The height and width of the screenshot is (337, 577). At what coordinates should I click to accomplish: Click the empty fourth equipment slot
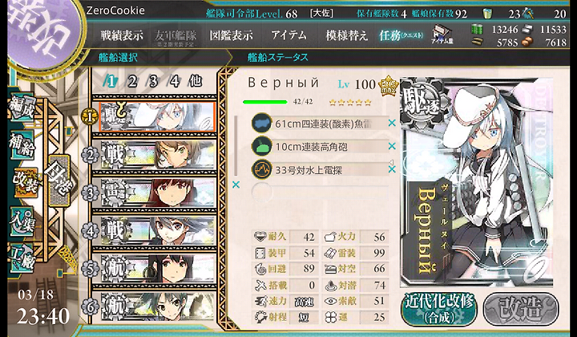[320, 192]
